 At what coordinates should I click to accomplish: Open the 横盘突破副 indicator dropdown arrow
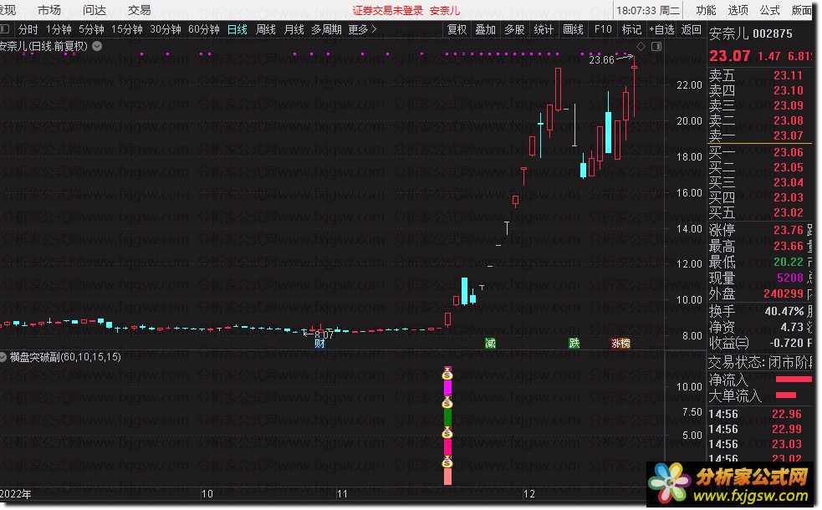tap(3, 357)
